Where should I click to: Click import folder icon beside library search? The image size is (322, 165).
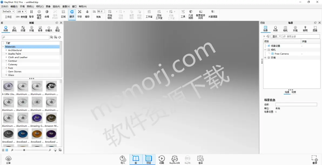[x=56, y=37]
